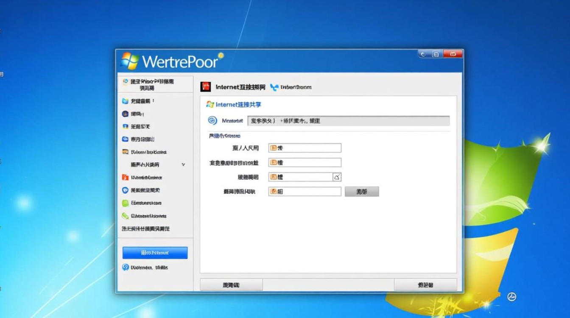Screen dimensions: 570x318
Task: Expand the sidebar row with the chevron arrow
Action: [x=183, y=165]
